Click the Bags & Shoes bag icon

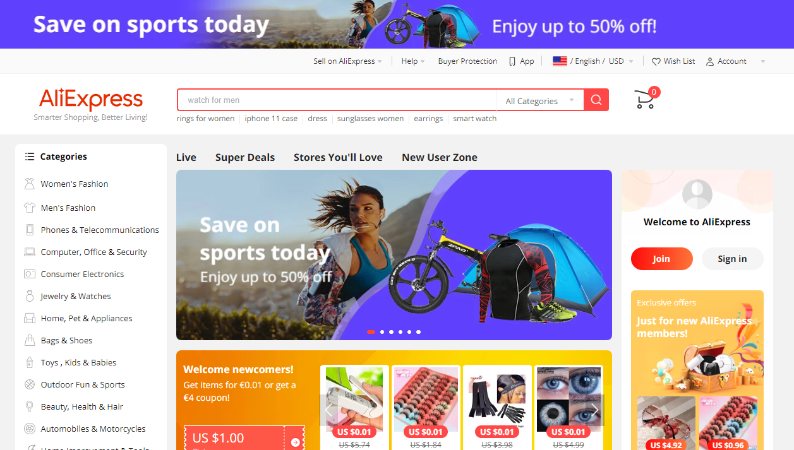click(29, 340)
